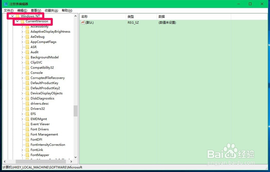The image size is (270, 172).
Task: Open the 查看(V) menu
Action: click(x=36, y=11)
